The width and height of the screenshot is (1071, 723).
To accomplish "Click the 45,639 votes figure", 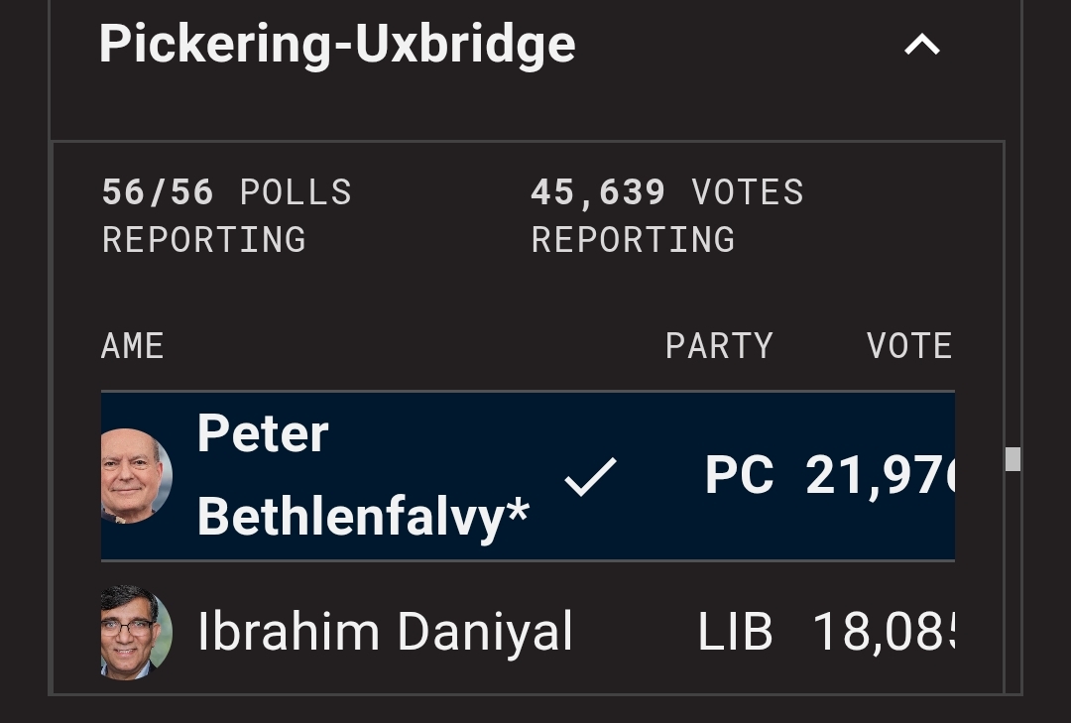I will coord(598,192).
